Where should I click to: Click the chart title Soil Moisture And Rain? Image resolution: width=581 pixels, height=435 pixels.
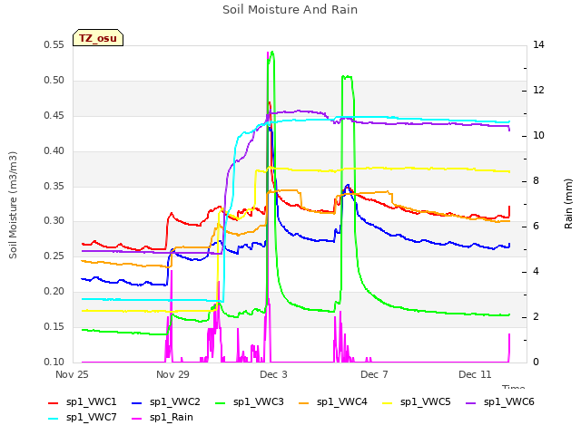point(290,9)
